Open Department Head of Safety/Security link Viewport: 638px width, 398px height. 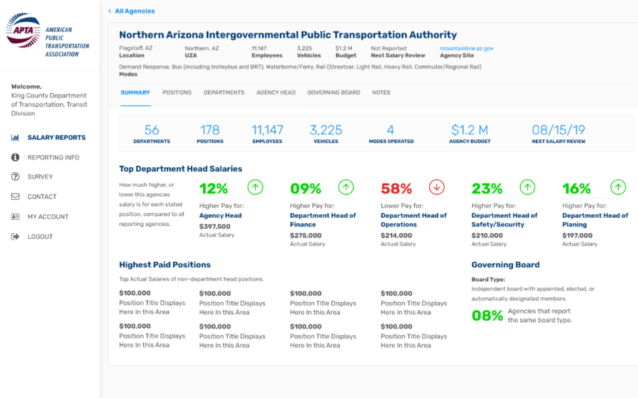coord(505,220)
